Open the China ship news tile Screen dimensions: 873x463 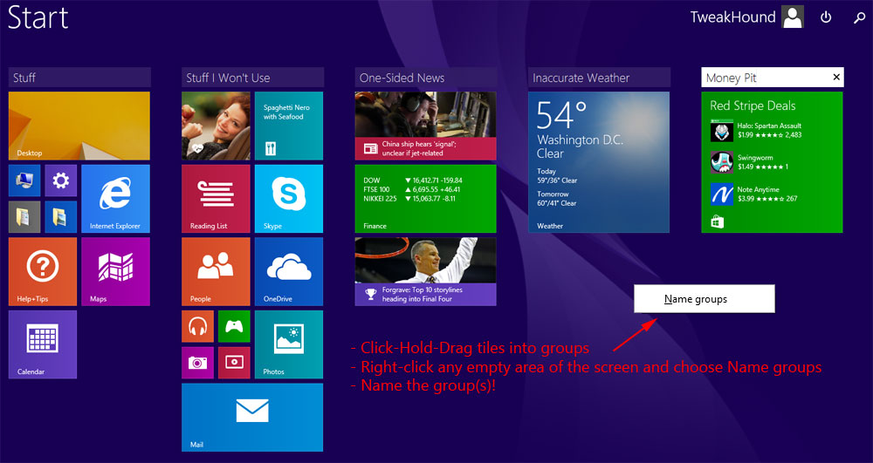click(425, 126)
